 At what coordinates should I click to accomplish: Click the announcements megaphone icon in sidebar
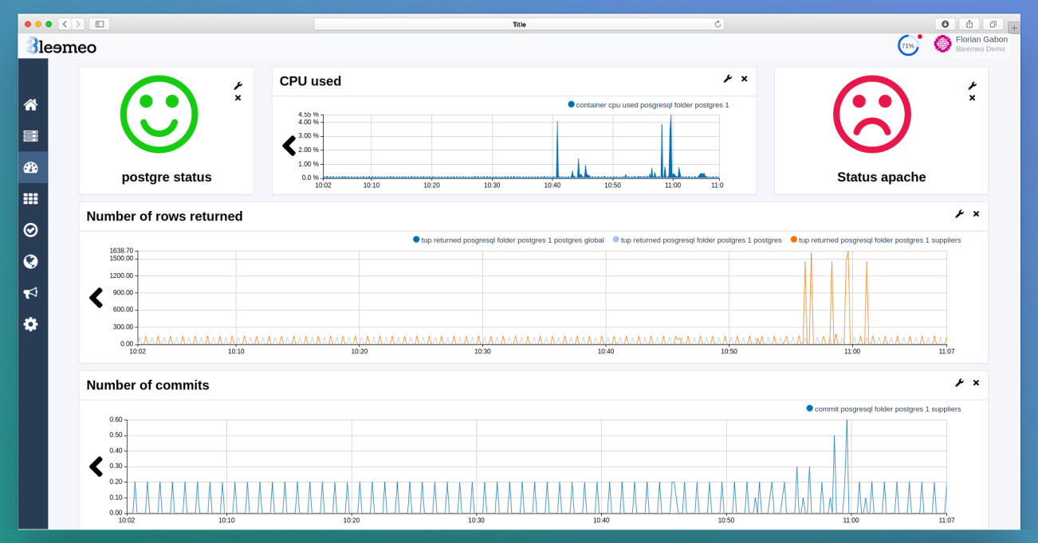point(30,292)
